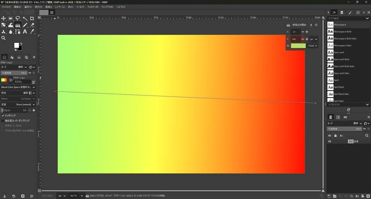Open the Fixed color type dropdown

point(313,46)
